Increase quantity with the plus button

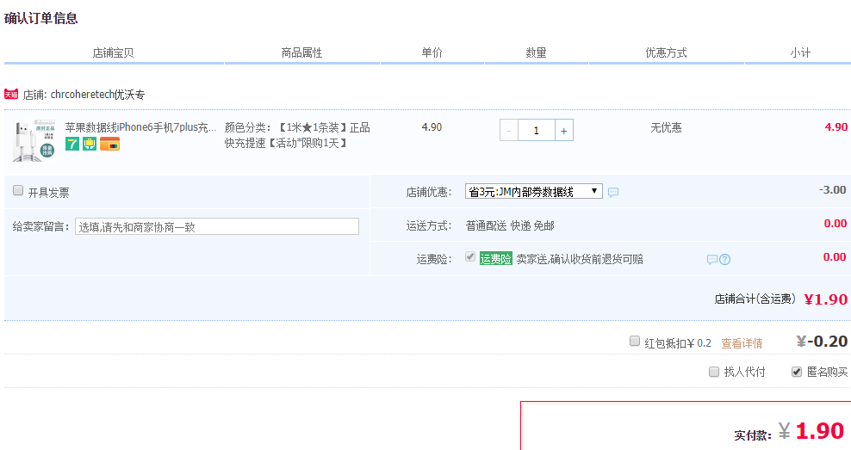pyautogui.click(x=563, y=130)
